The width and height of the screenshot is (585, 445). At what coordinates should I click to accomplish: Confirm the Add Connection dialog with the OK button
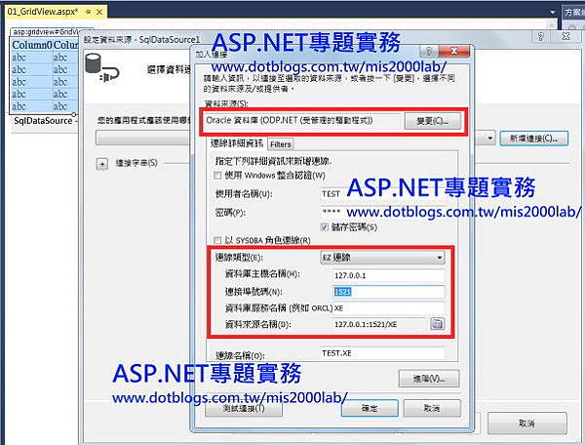(370, 409)
